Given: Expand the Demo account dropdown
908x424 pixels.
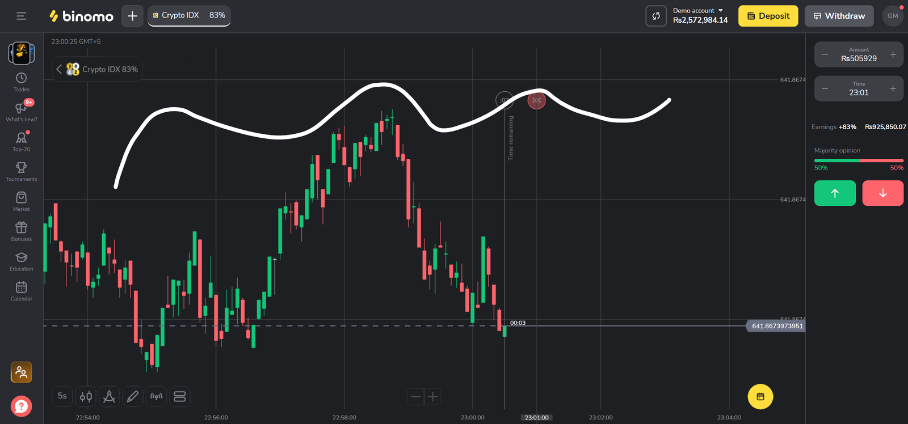Looking at the screenshot, I should click(x=698, y=11).
